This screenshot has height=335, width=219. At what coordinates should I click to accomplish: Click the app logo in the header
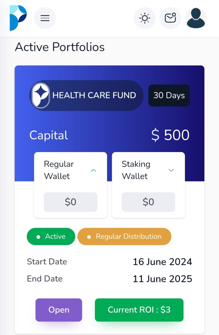(x=18, y=18)
